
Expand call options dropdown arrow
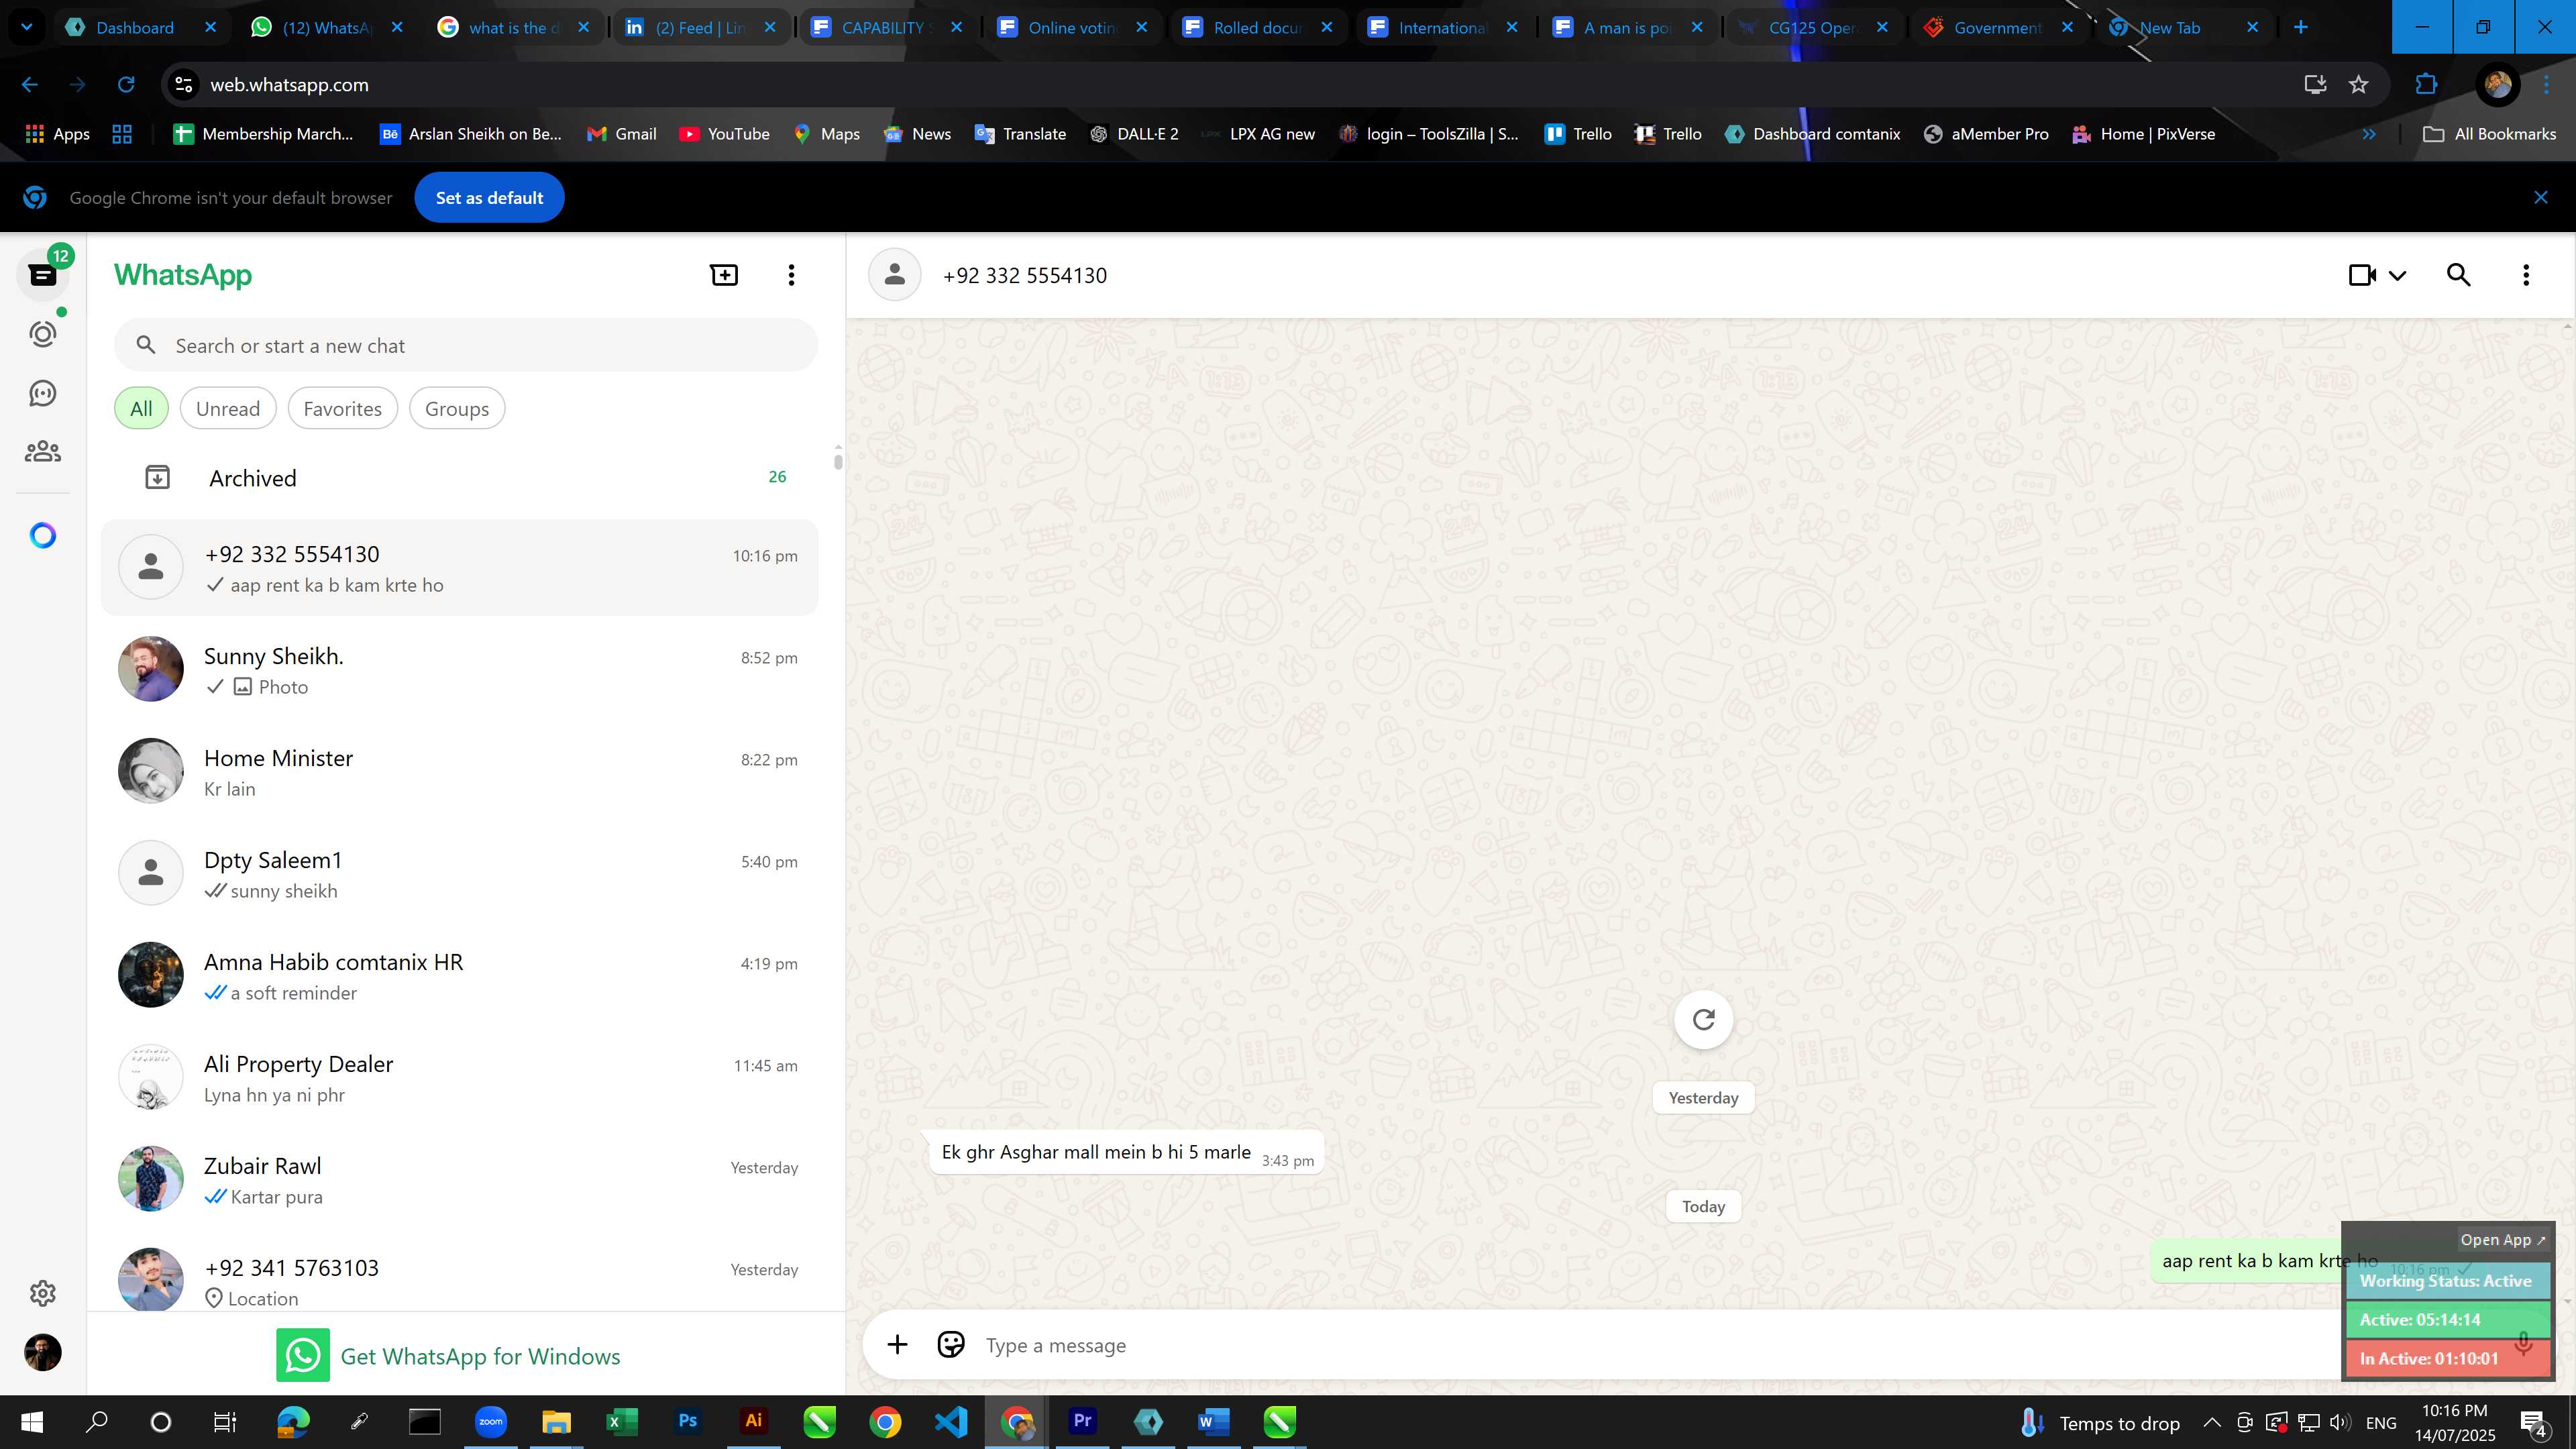[2398, 276]
